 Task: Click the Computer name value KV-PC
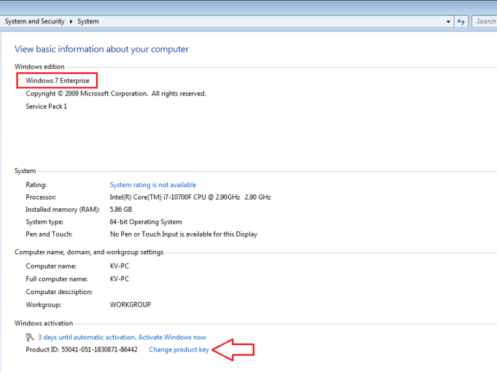point(119,266)
